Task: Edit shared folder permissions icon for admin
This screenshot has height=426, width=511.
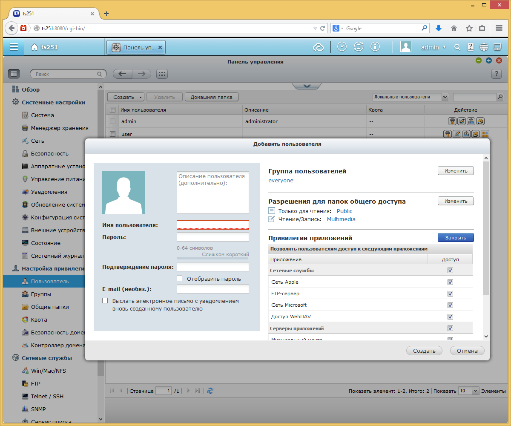Action: 480,121
